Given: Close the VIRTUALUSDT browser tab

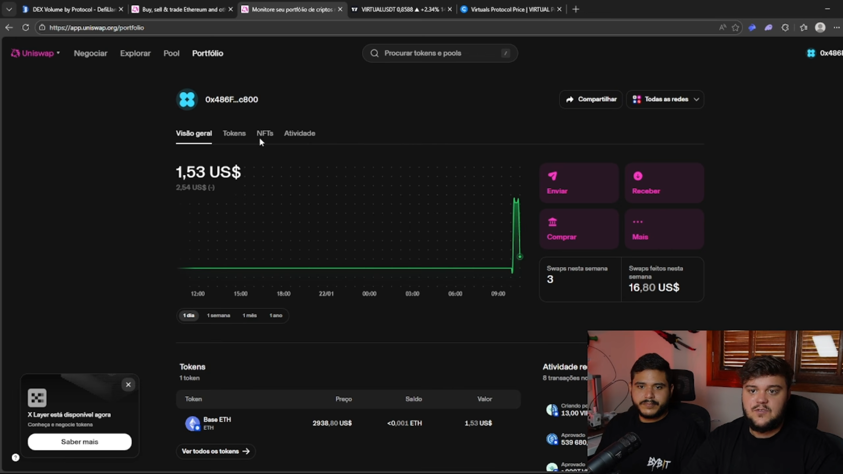Looking at the screenshot, I should click(x=449, y=10).
